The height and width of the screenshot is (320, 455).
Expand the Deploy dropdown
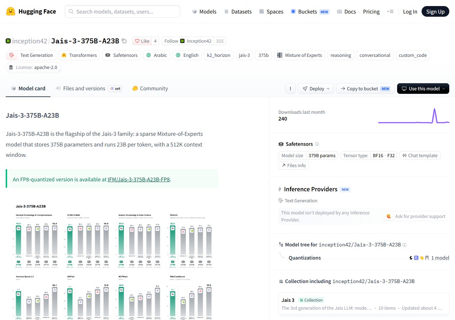316,89
